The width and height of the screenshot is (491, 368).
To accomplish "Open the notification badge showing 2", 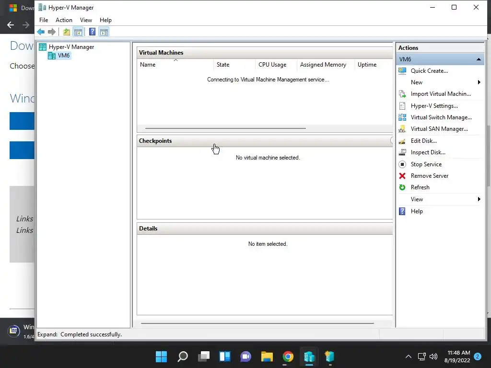I will [478, 356].
